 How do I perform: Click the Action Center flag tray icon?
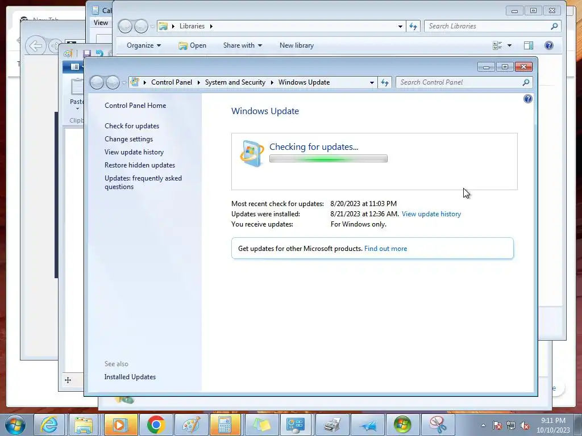(x=497, y=425)
